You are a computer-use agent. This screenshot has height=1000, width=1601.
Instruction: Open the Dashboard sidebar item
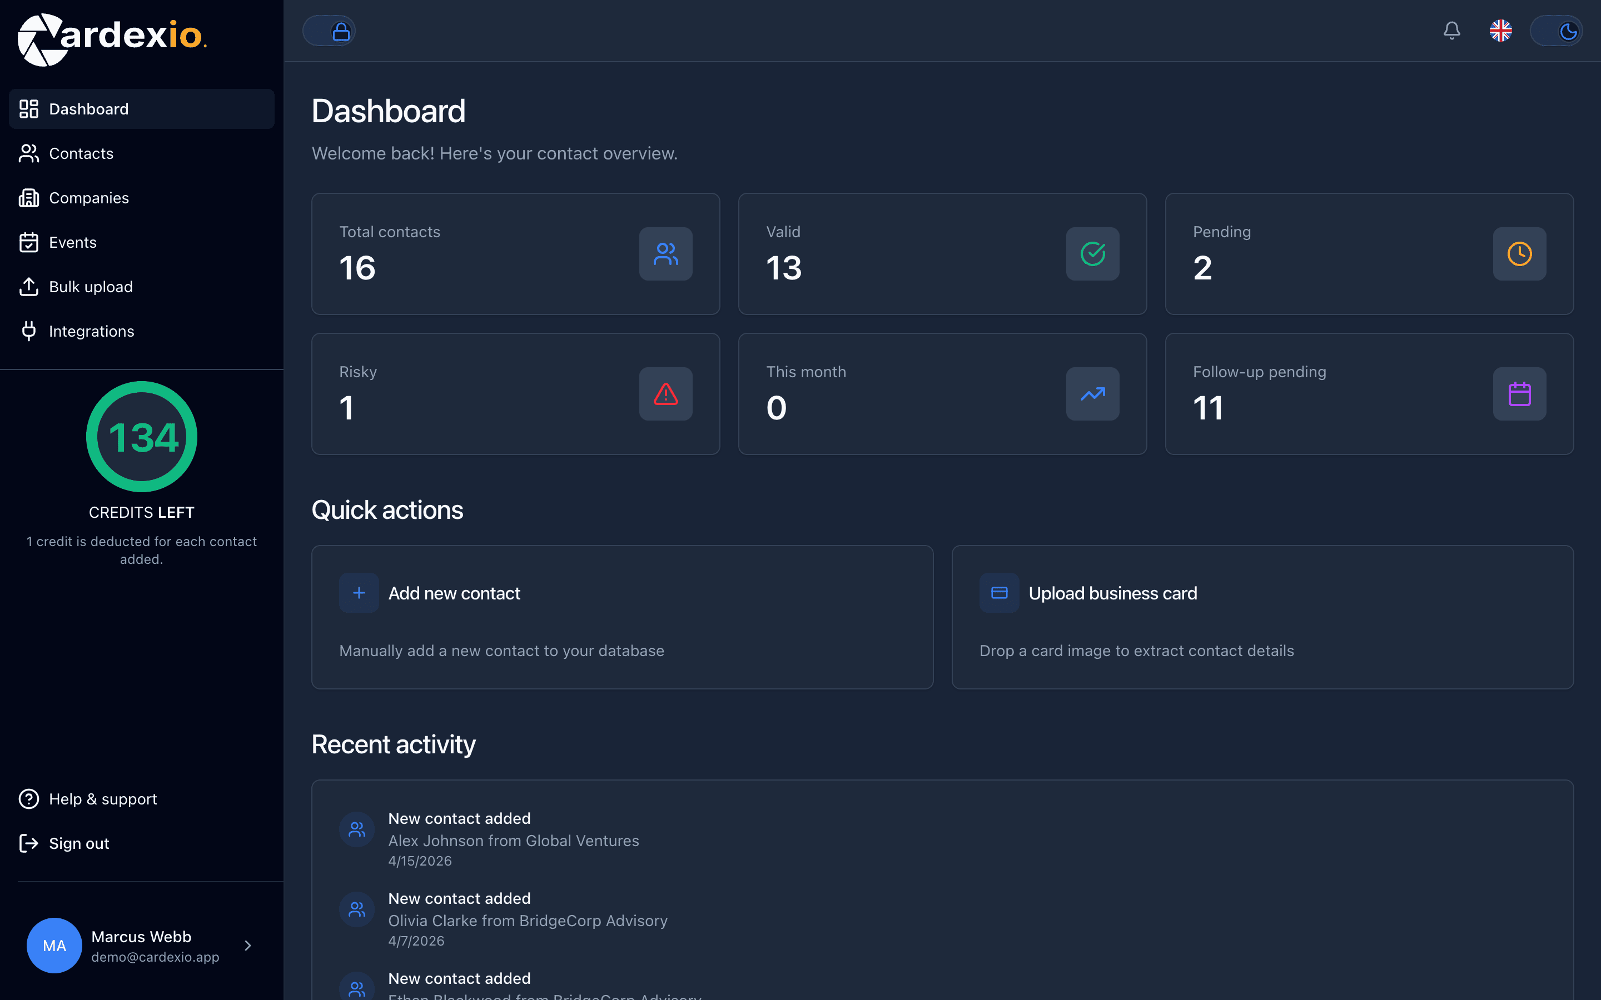pos(142,109)
